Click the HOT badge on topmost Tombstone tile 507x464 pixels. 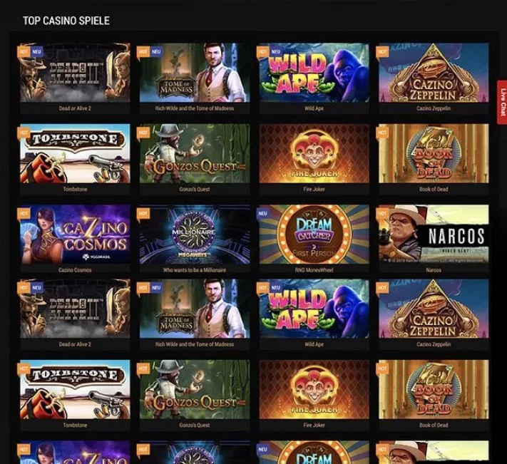(x=24, y=133)
